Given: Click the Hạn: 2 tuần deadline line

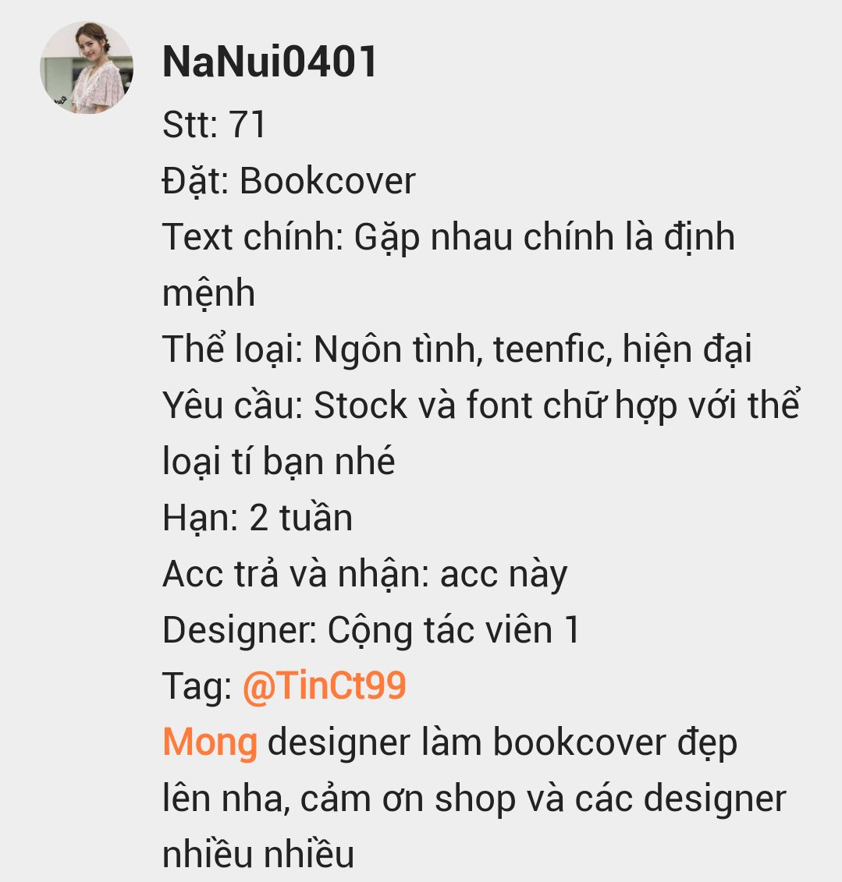Looking at the screenshot, I should [258, 518].
